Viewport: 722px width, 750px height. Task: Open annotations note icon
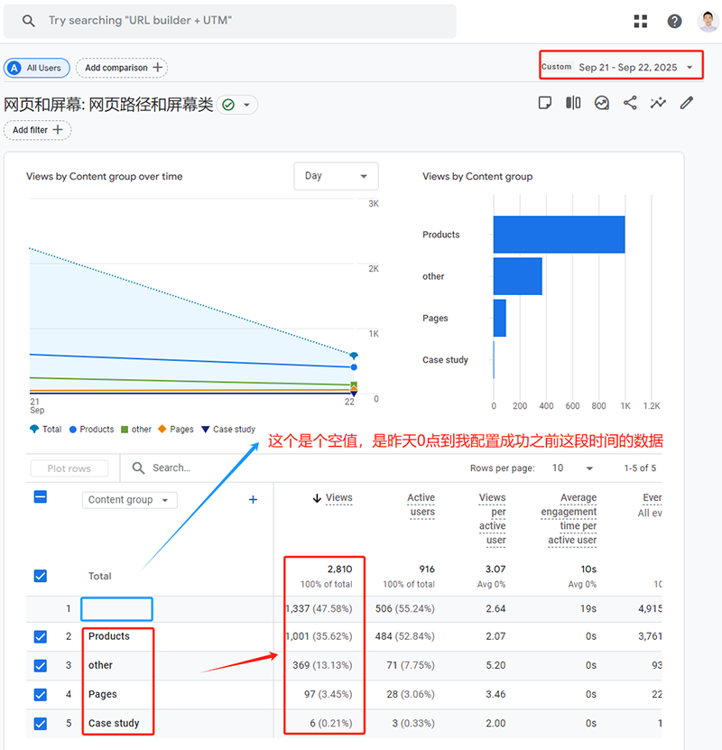[544, 103]
